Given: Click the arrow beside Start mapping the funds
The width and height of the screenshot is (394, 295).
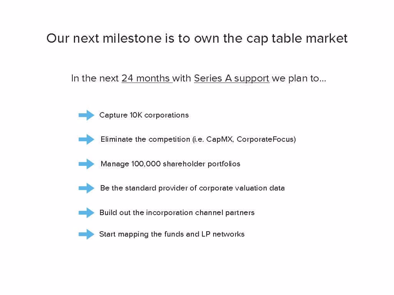Looking at the screenshot, I should pos(86,234).
